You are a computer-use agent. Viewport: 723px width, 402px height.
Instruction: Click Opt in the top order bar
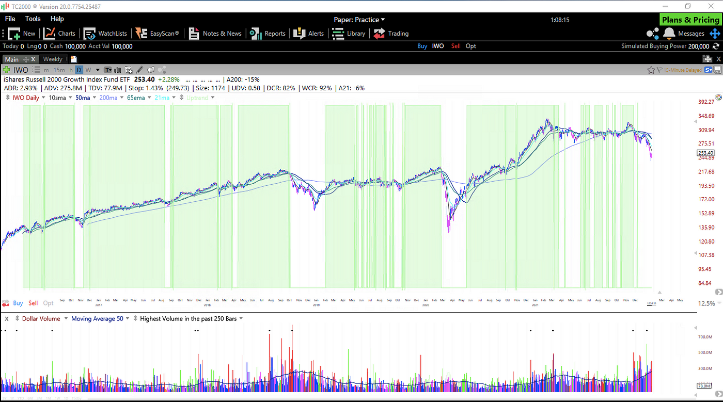coord(470,46)
